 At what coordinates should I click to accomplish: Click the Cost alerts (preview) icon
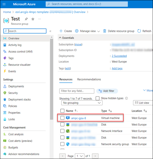tap(5, 141)
